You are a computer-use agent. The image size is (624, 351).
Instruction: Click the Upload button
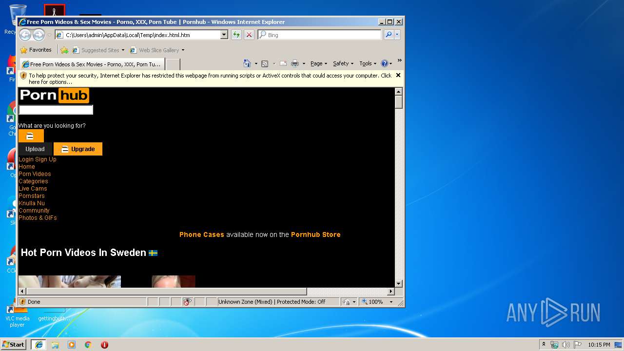35,149
